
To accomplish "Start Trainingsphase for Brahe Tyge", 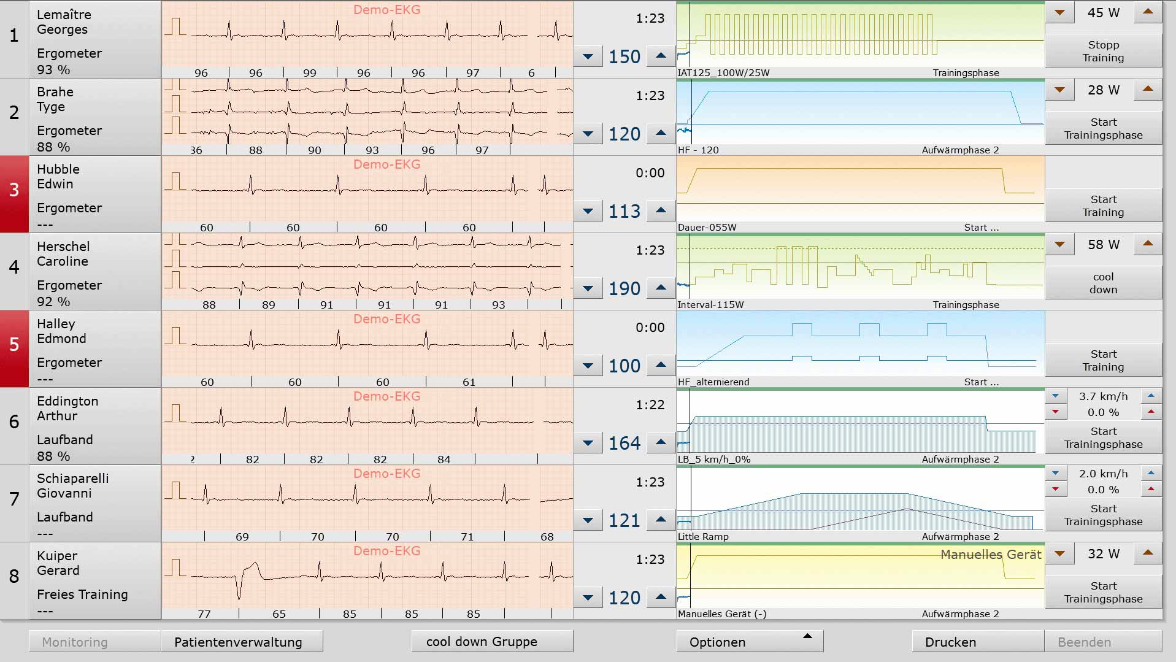I will click(x=1103, y=128).
